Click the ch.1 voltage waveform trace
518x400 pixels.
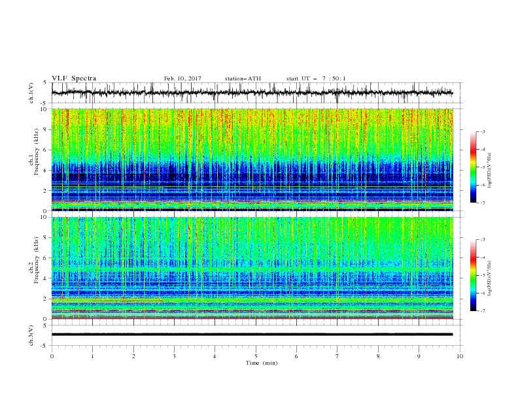(252, 93)
